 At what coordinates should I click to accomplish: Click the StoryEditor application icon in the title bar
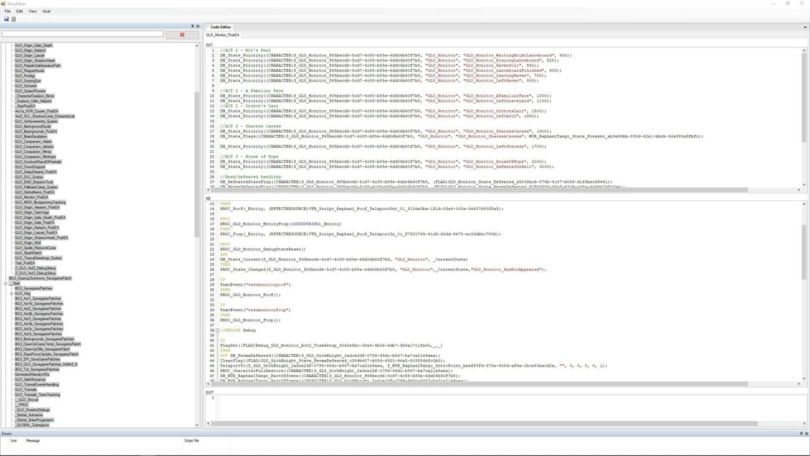tap(5, 4)
